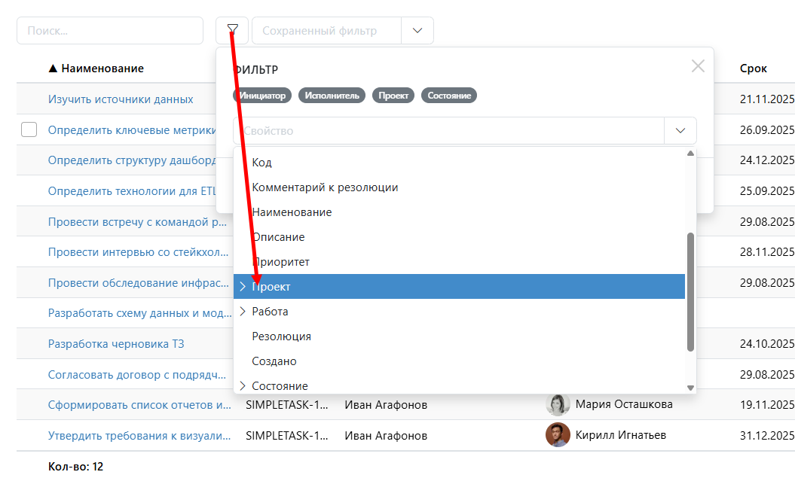Click Кирилл Игнатьев avatar
The height and width of the screenshot is (478, 795).
[558, 435]
